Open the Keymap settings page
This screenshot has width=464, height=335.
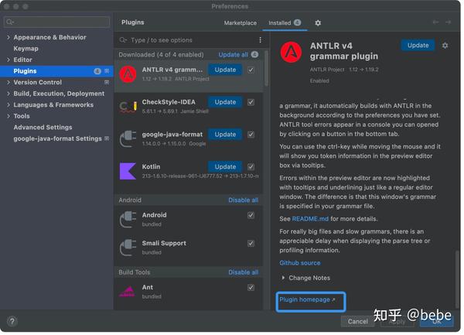click(x=26, y=49)
